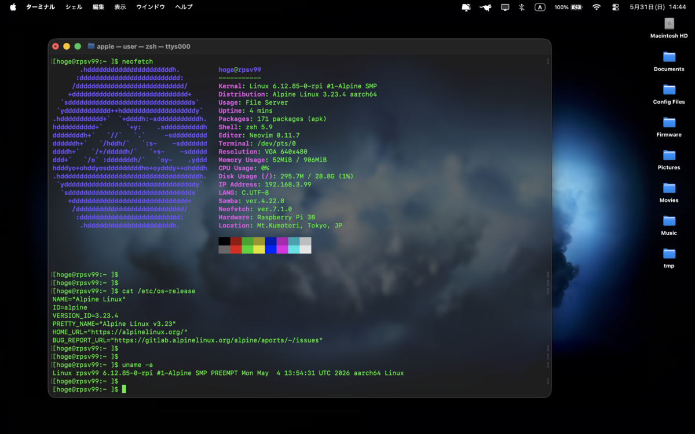Click the "Terminal: /dev/pts/0" line
The image size is (695, 434).
[257, 144]
